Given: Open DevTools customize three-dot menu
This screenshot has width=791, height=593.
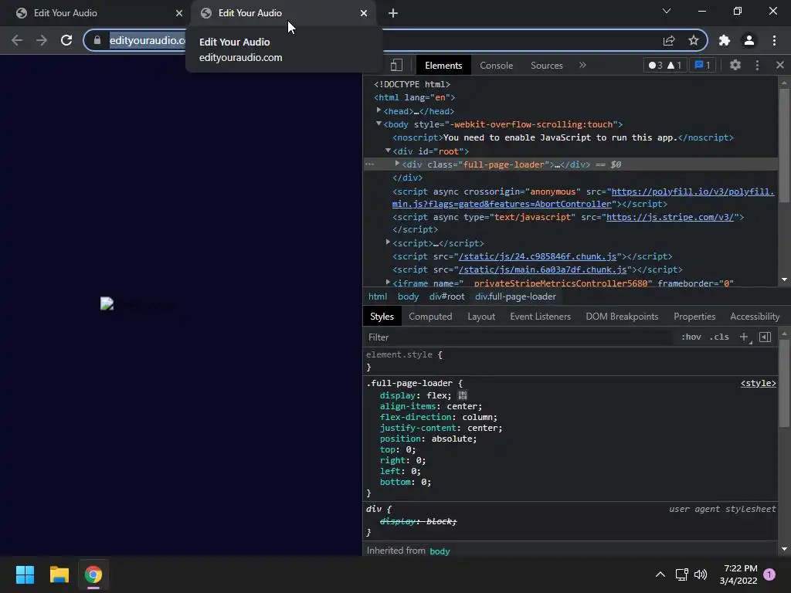Looking at the screenshot, I should coord(757,65).
